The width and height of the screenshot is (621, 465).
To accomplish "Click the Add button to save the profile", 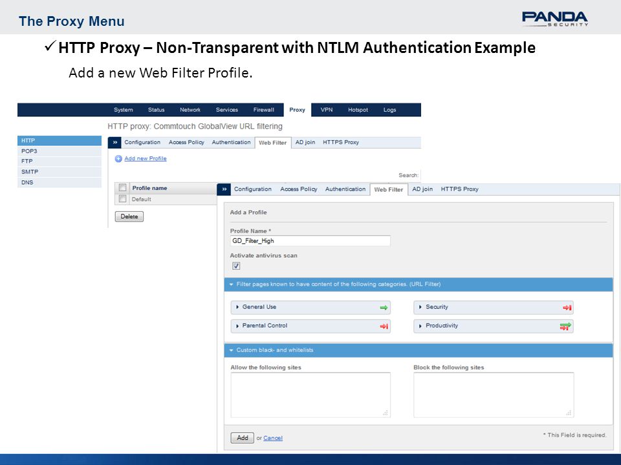I will pyautogui.click(x=243, y=438).
